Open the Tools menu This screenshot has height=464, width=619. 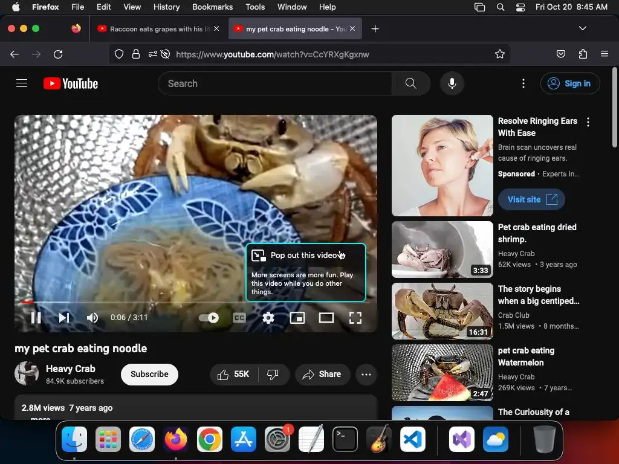point(255,7)
